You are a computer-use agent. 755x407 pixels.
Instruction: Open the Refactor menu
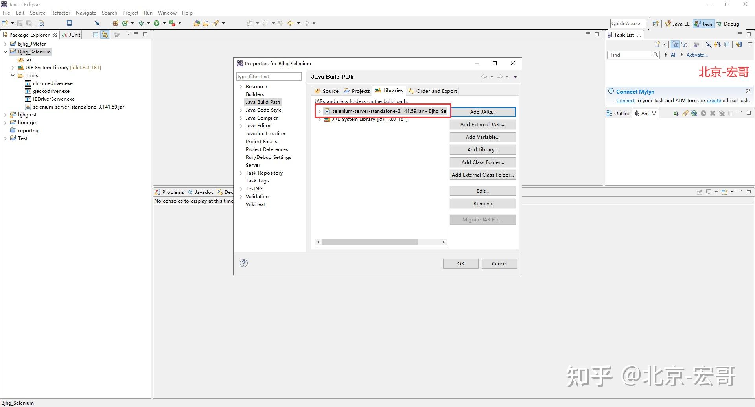pos(61,13)
